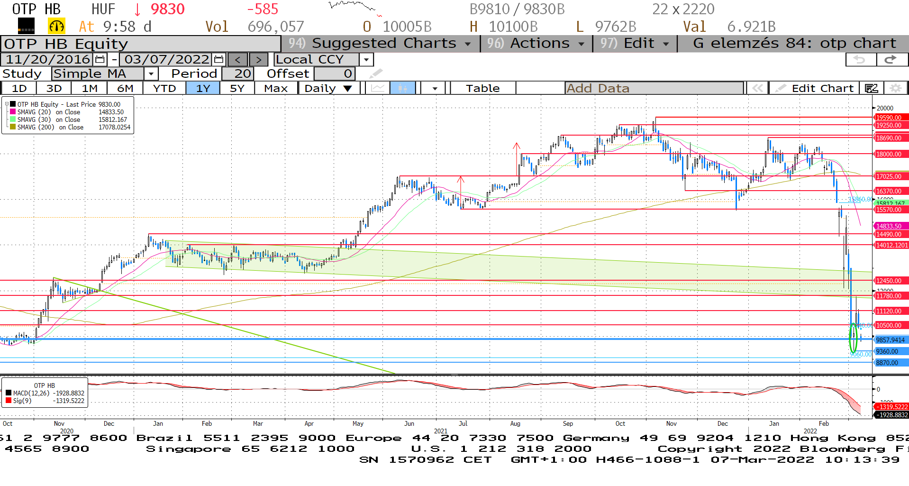Click the Period value field showing 20
This screenshot has width=909, height=486.
coord(238,73)
